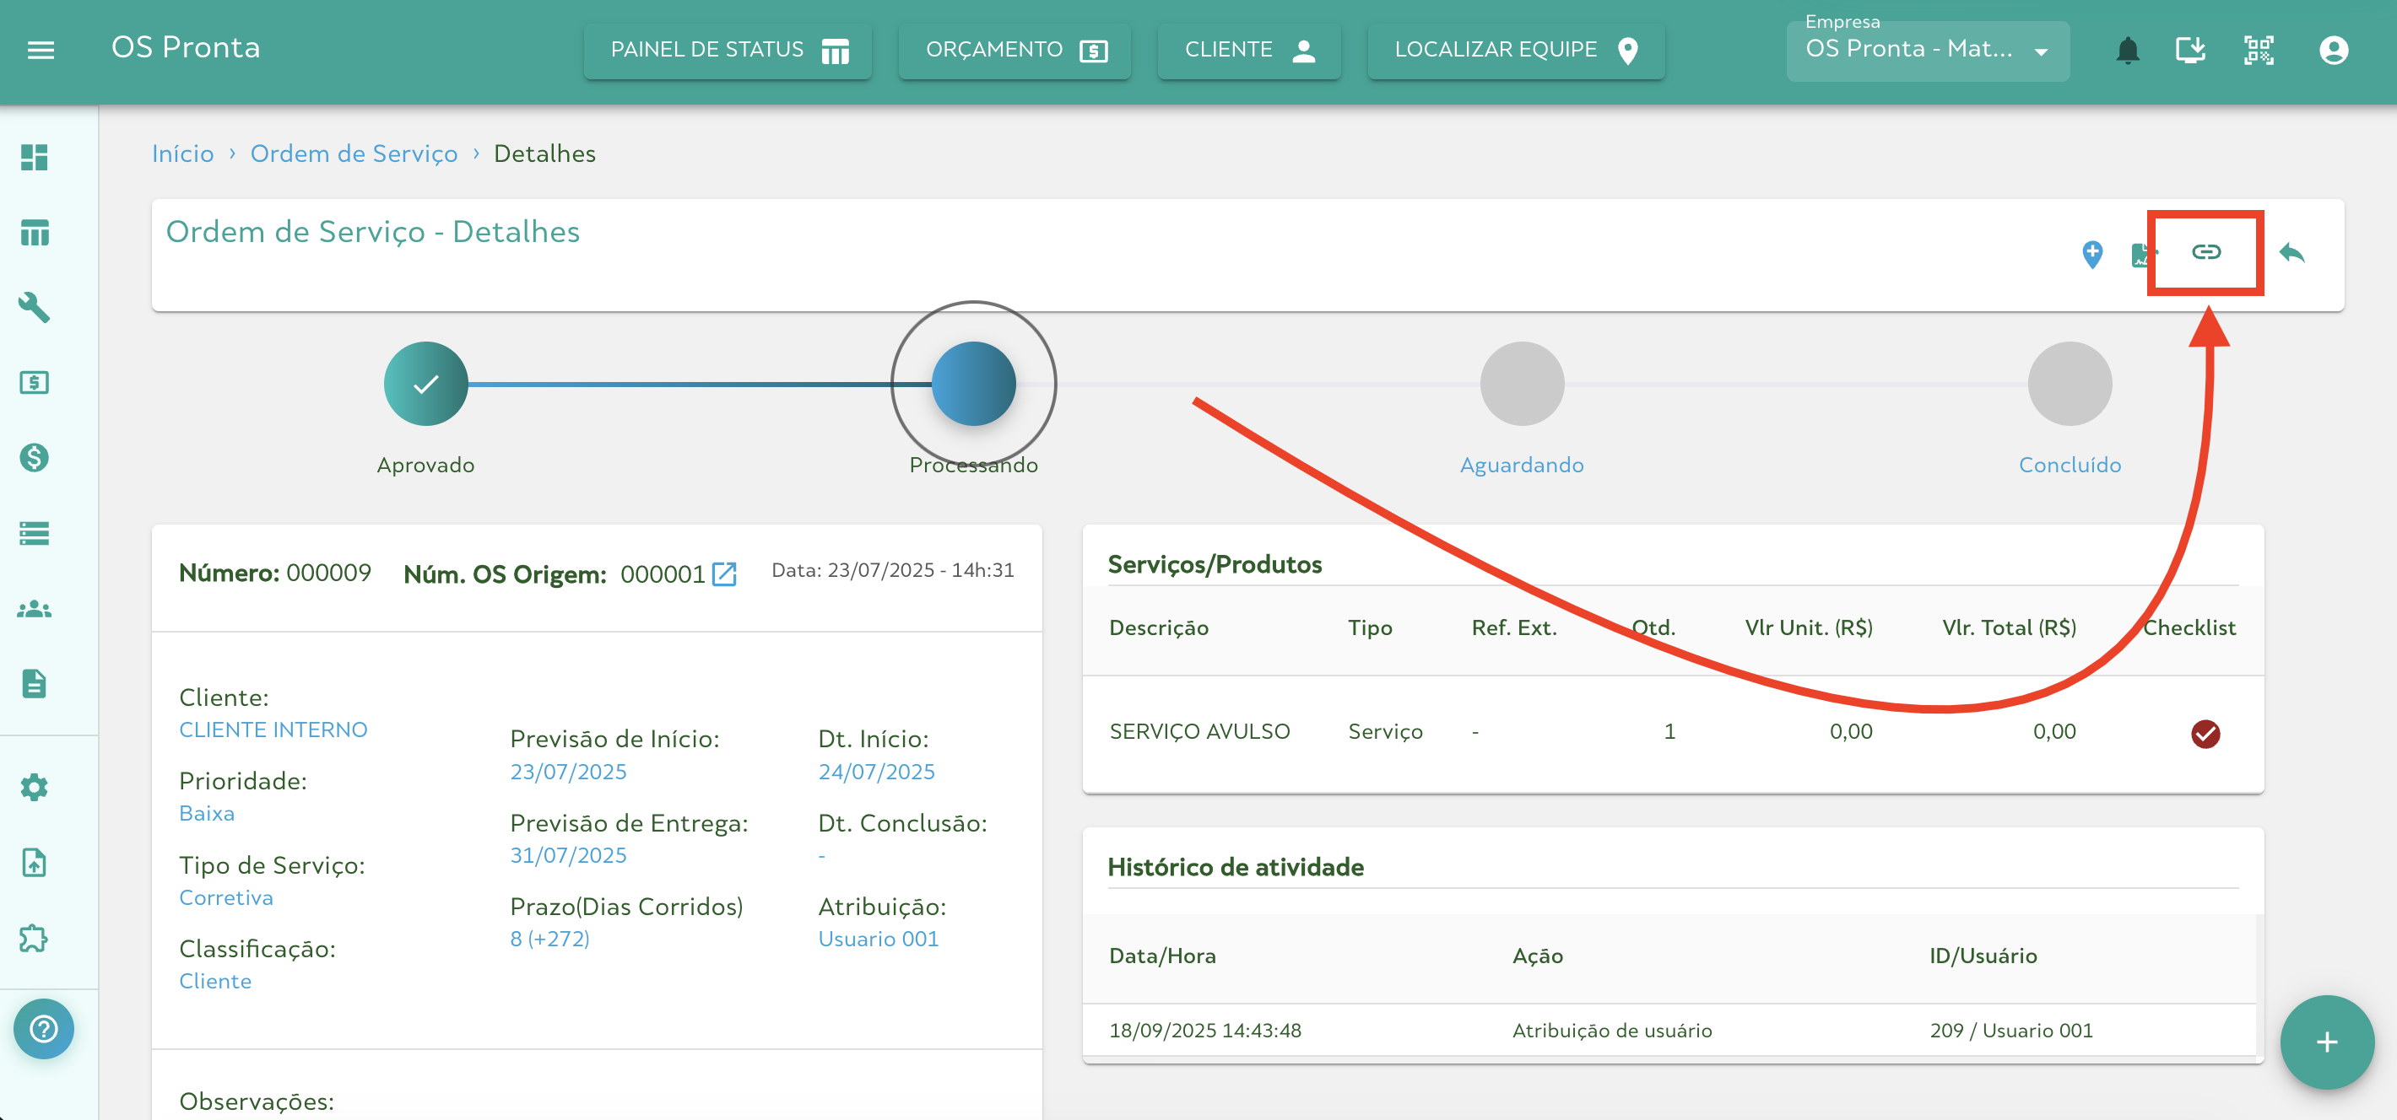
Task: Click the highlighted link (copy link) icon
Action: pos(2206,252)
